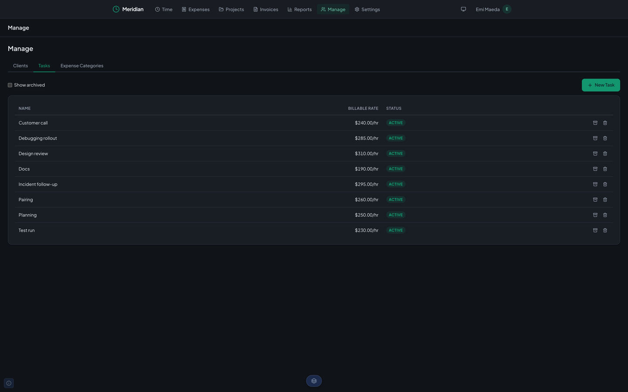Delete the Docs task
The image size is (628, 392).
coord(605,169)
